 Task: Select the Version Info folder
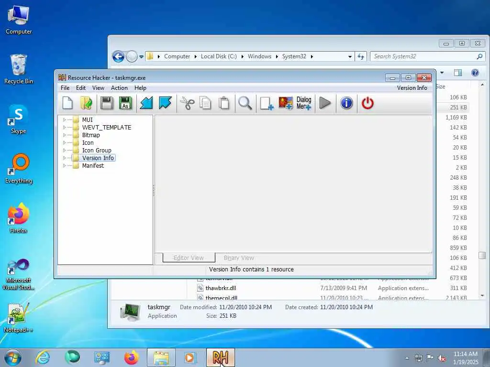tap(98, 158)
